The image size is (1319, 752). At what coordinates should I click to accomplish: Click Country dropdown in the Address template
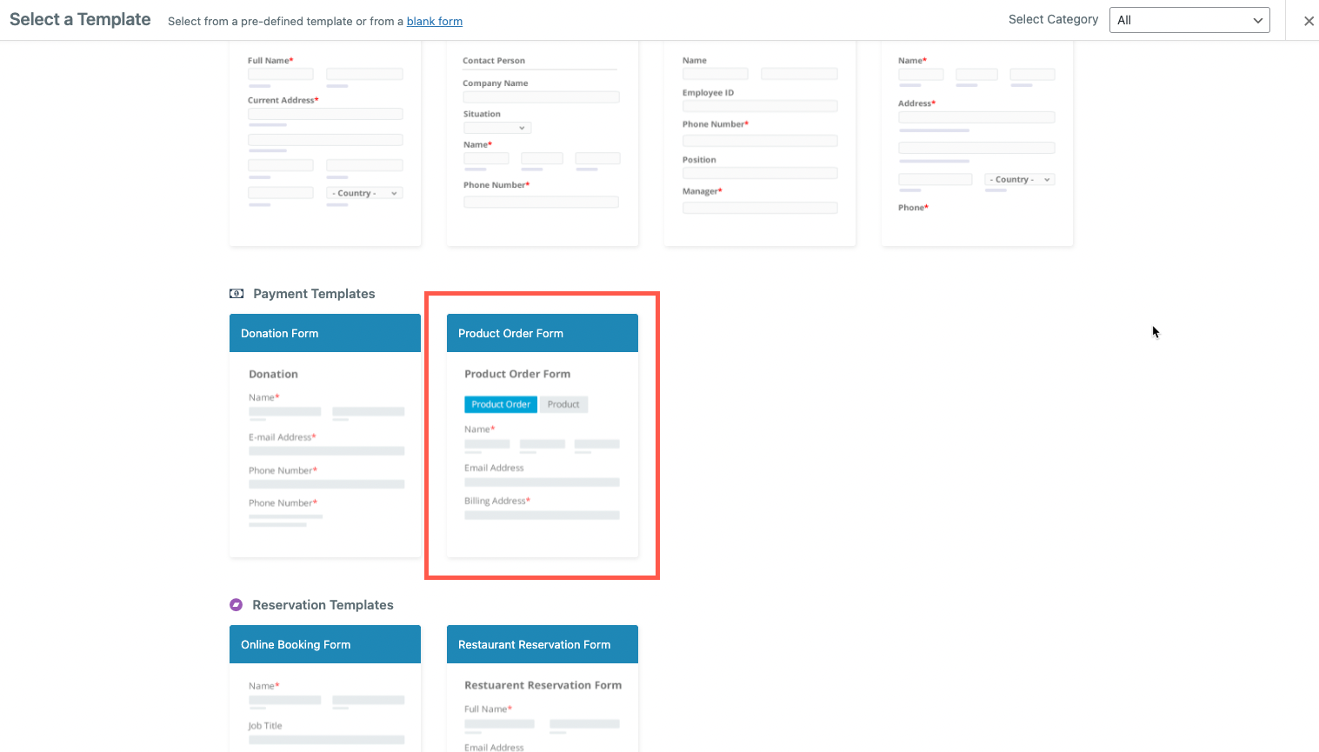[x=1020, y=179]
